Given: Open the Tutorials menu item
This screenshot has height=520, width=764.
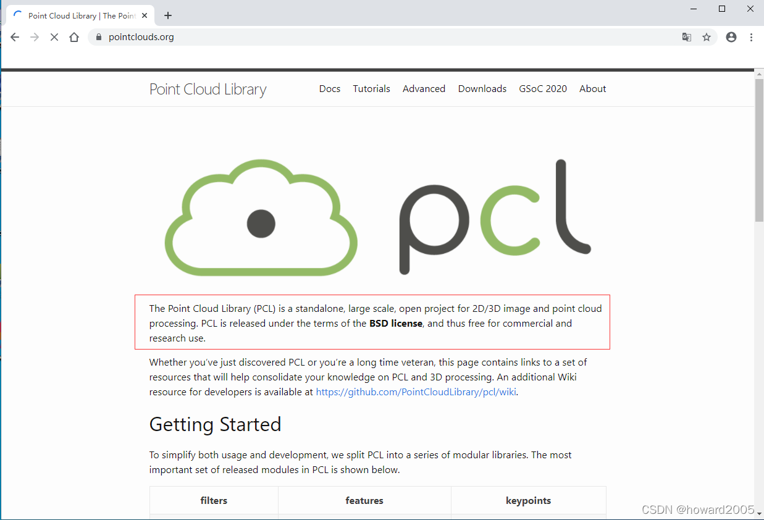Looking at the screenshot, I should (371, 89).
